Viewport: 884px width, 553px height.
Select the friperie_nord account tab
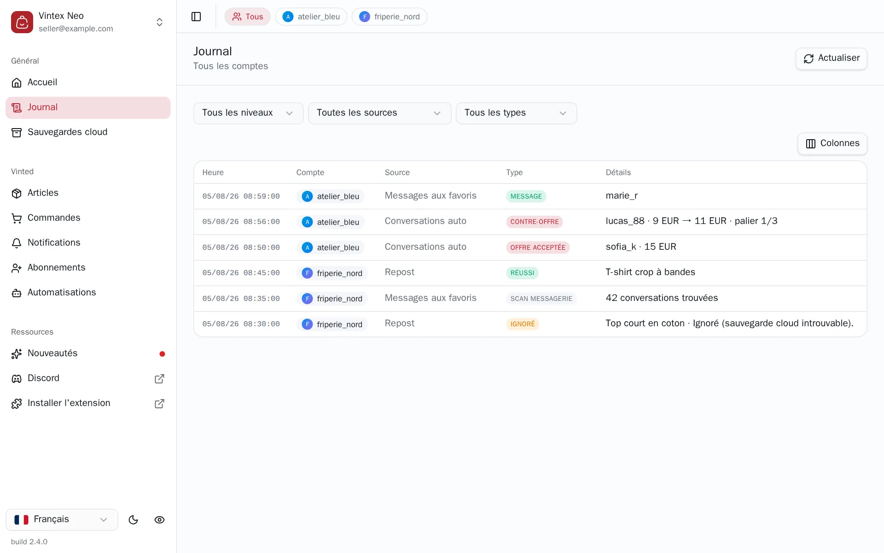390,17
